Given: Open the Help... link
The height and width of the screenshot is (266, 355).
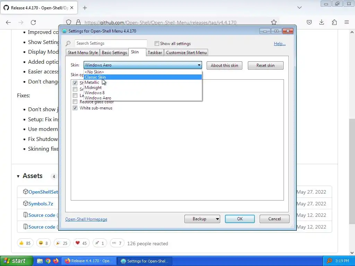Looking at the screenshot, I should click(x=280, y=43).
